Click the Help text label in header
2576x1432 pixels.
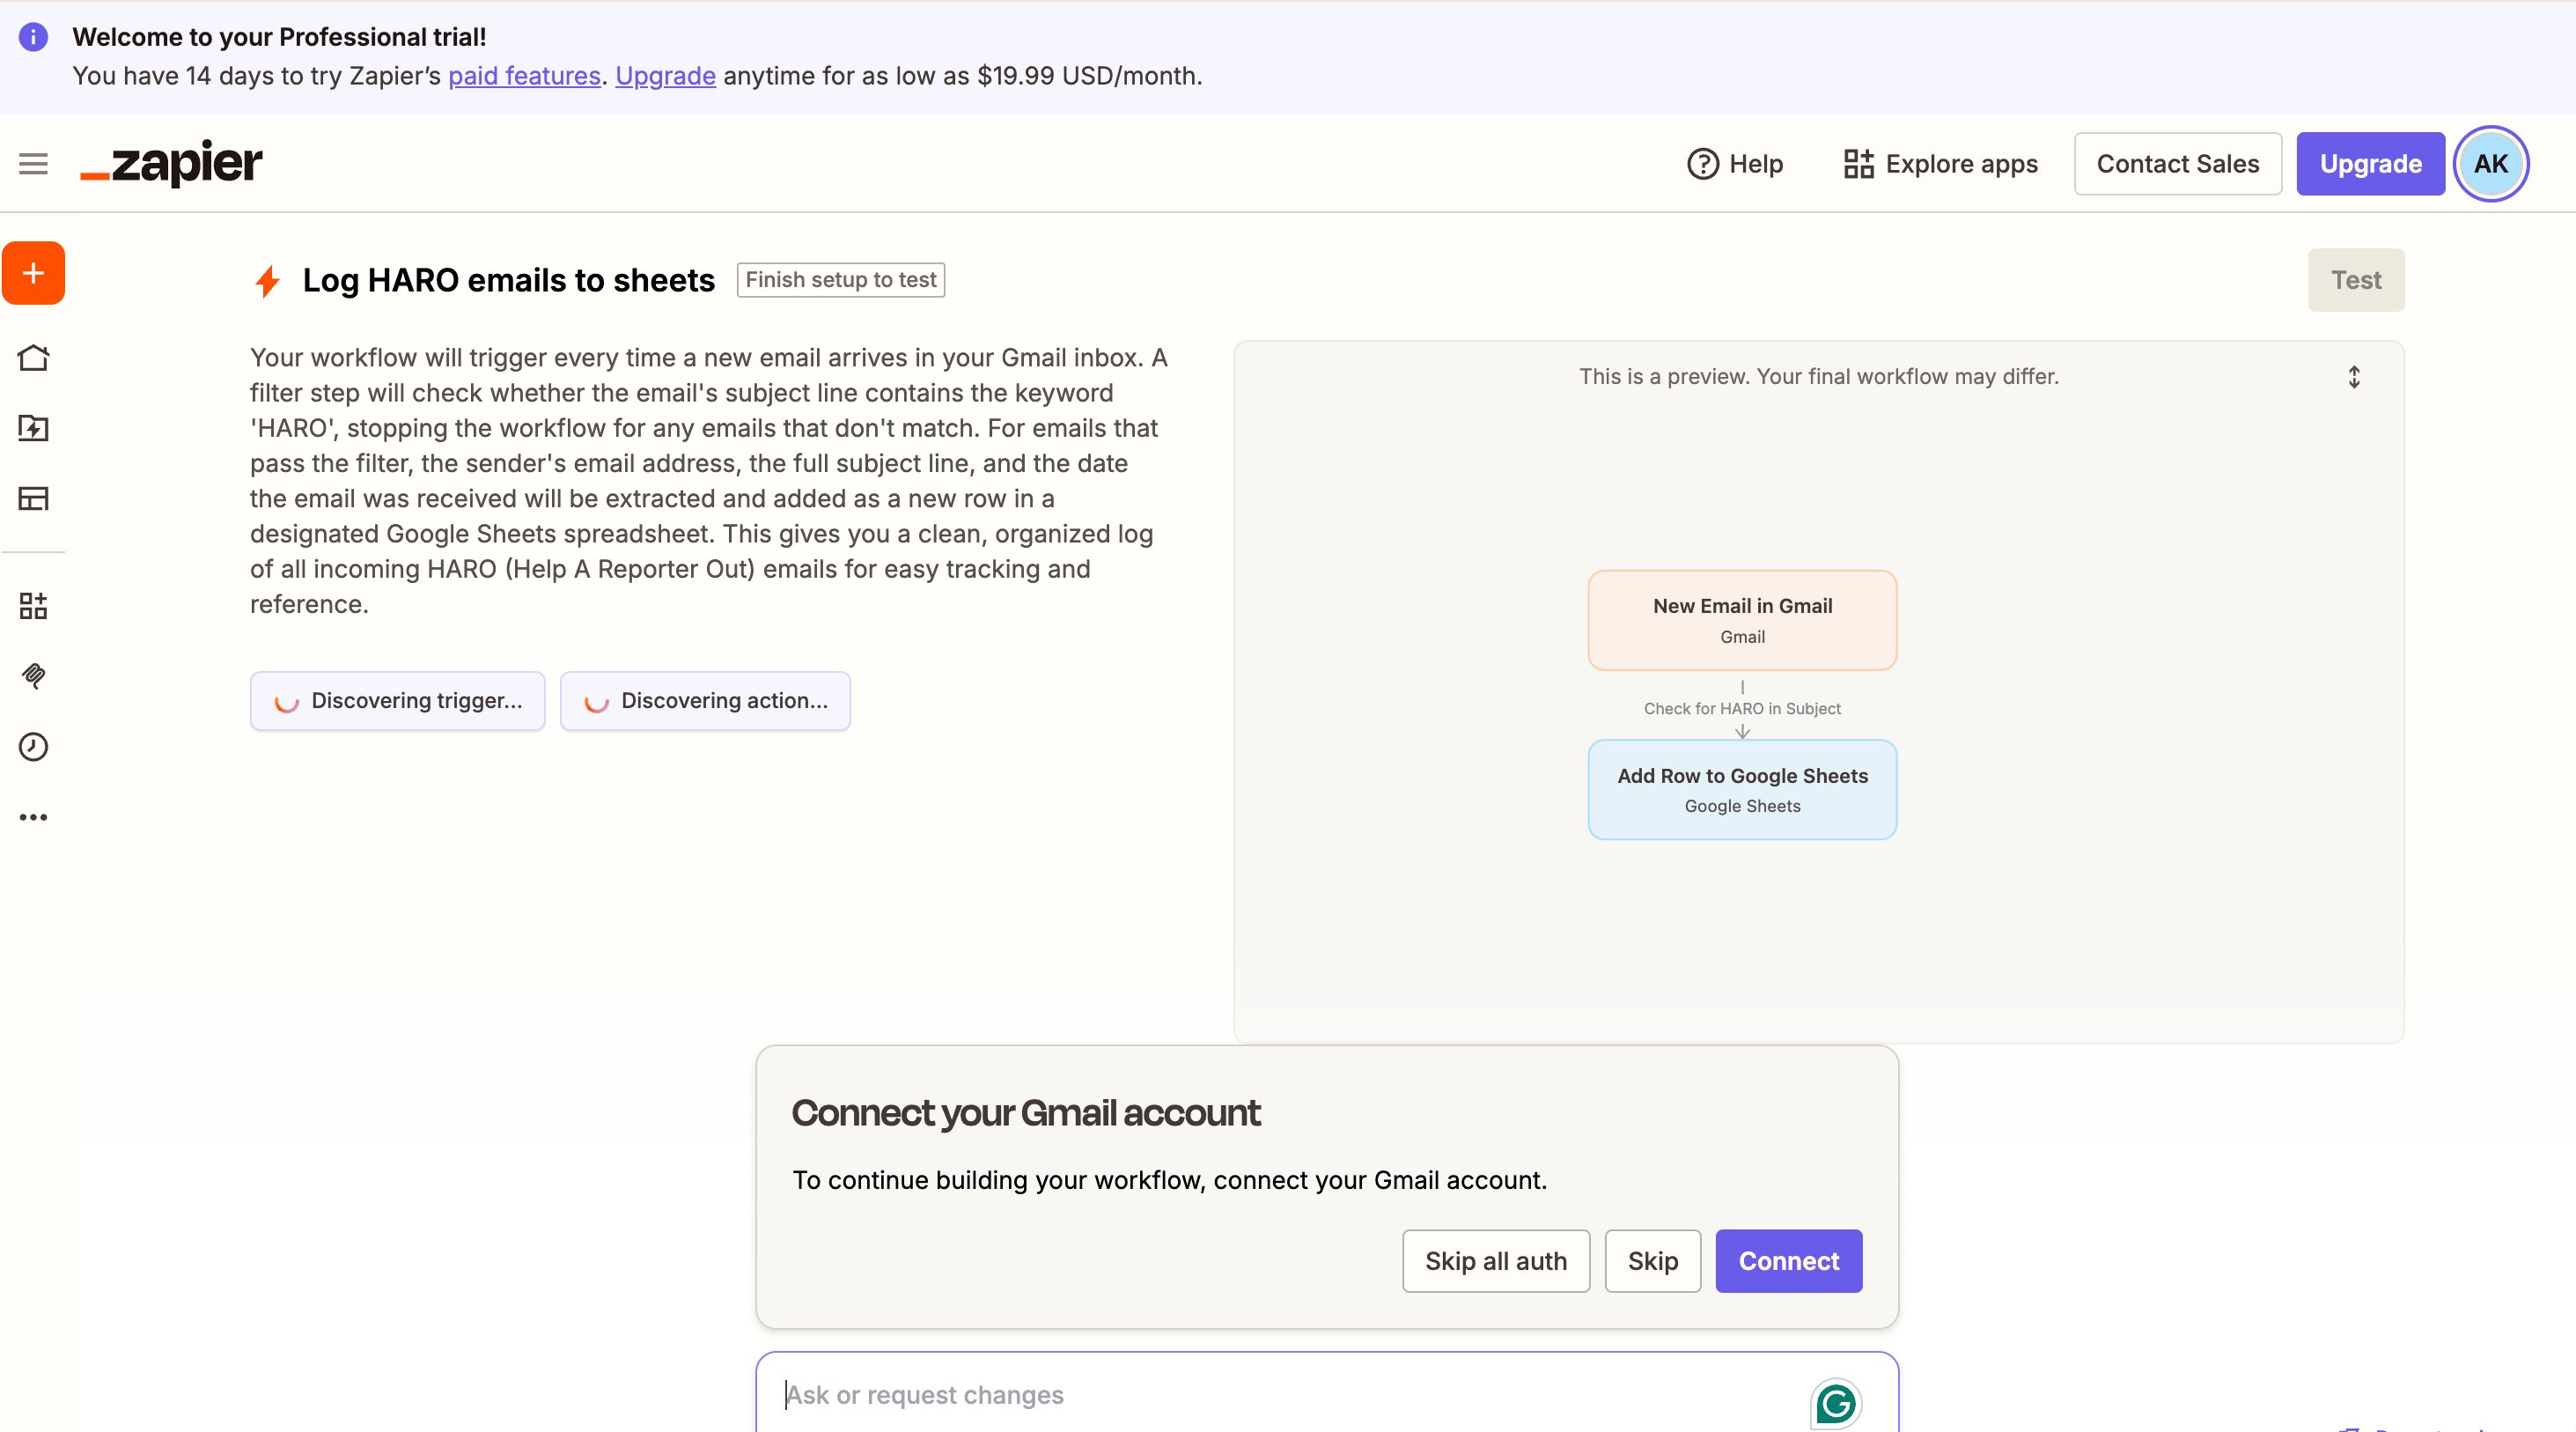(x=1756, y=164)
